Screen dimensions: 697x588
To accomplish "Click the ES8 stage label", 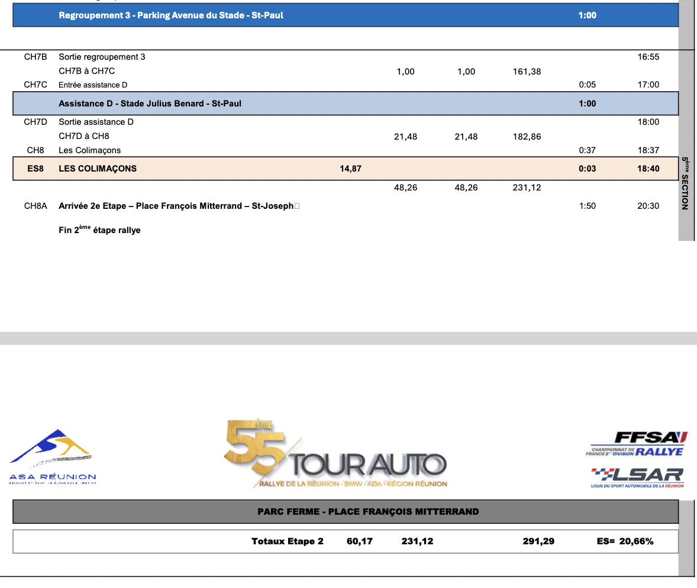I will tap(36, 169).
